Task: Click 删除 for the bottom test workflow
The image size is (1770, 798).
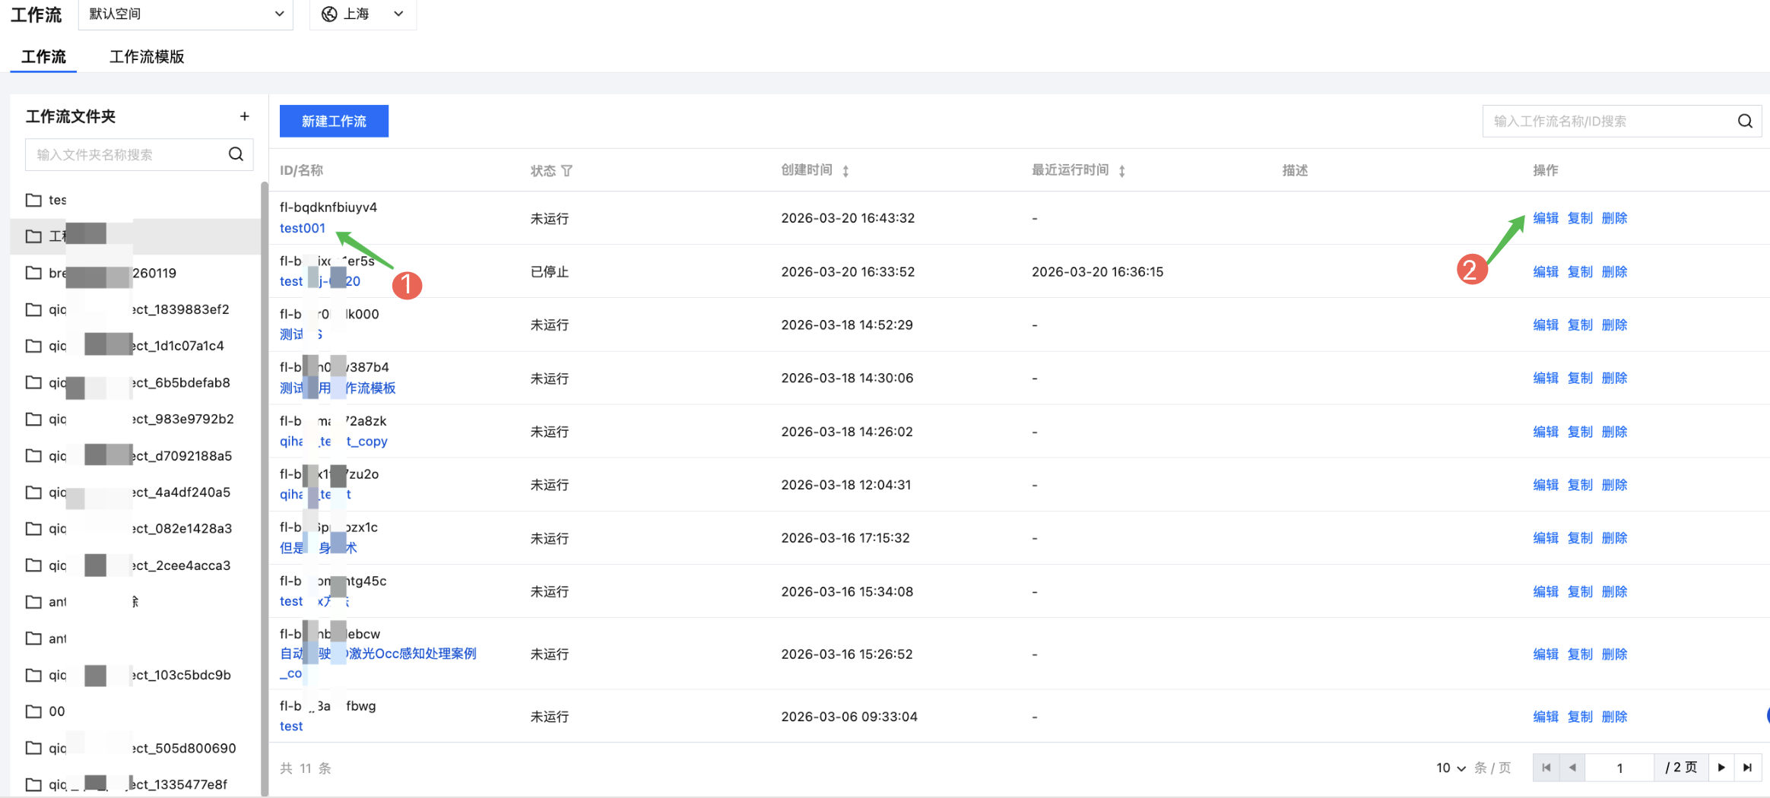Action: 1614,717
